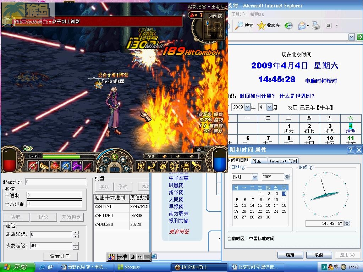Screen dimensions: 363x272
Task: Open the green C coin shop button
Action: point(115,157)
